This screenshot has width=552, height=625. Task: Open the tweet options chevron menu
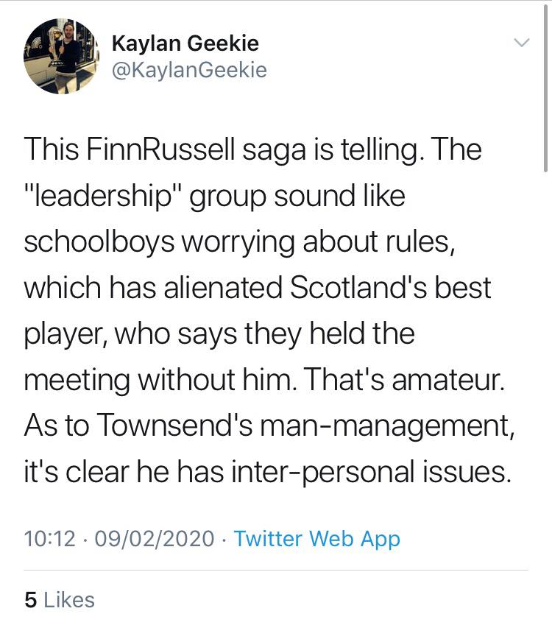click(x=521, y=43)
